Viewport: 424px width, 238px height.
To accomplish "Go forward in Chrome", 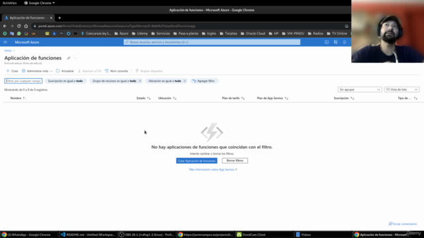I will (x=12, y=26).
